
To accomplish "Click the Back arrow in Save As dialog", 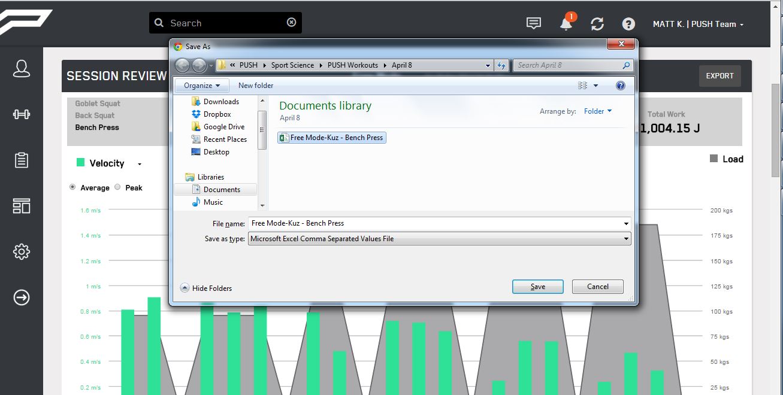I will pos(183,65).
